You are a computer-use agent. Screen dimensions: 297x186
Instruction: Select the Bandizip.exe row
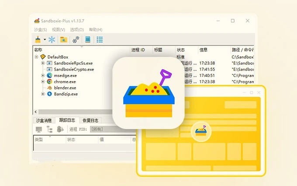click(66, 94)
